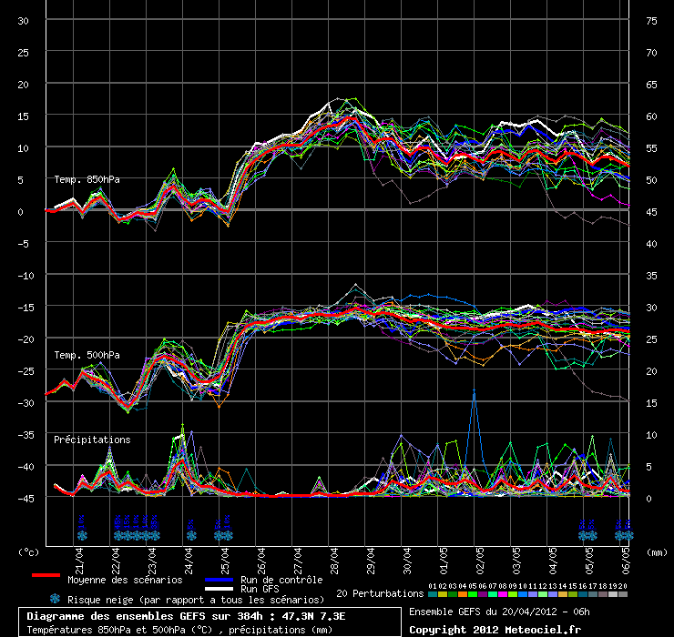Click the snowflake icon in the legend
The height and width of the screenshot is (637, 674).
pyautogui.click(x=55, y=599)
